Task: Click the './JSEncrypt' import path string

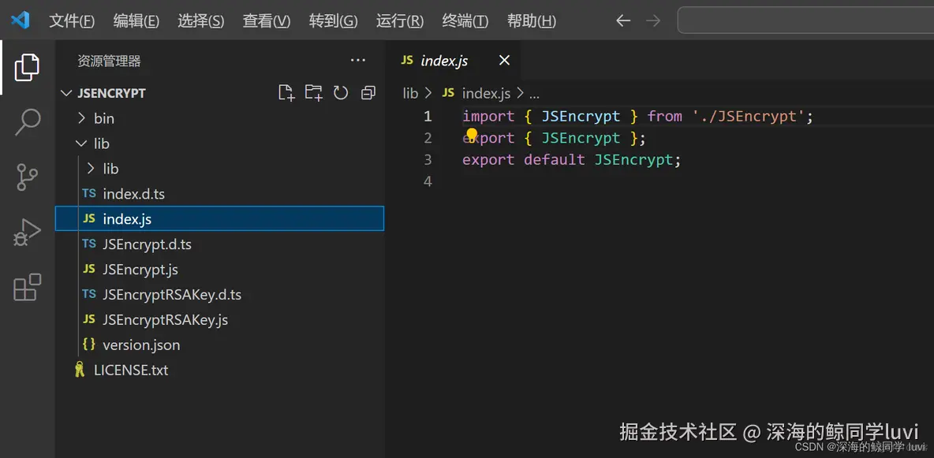Action: click(x=749, y=116)
